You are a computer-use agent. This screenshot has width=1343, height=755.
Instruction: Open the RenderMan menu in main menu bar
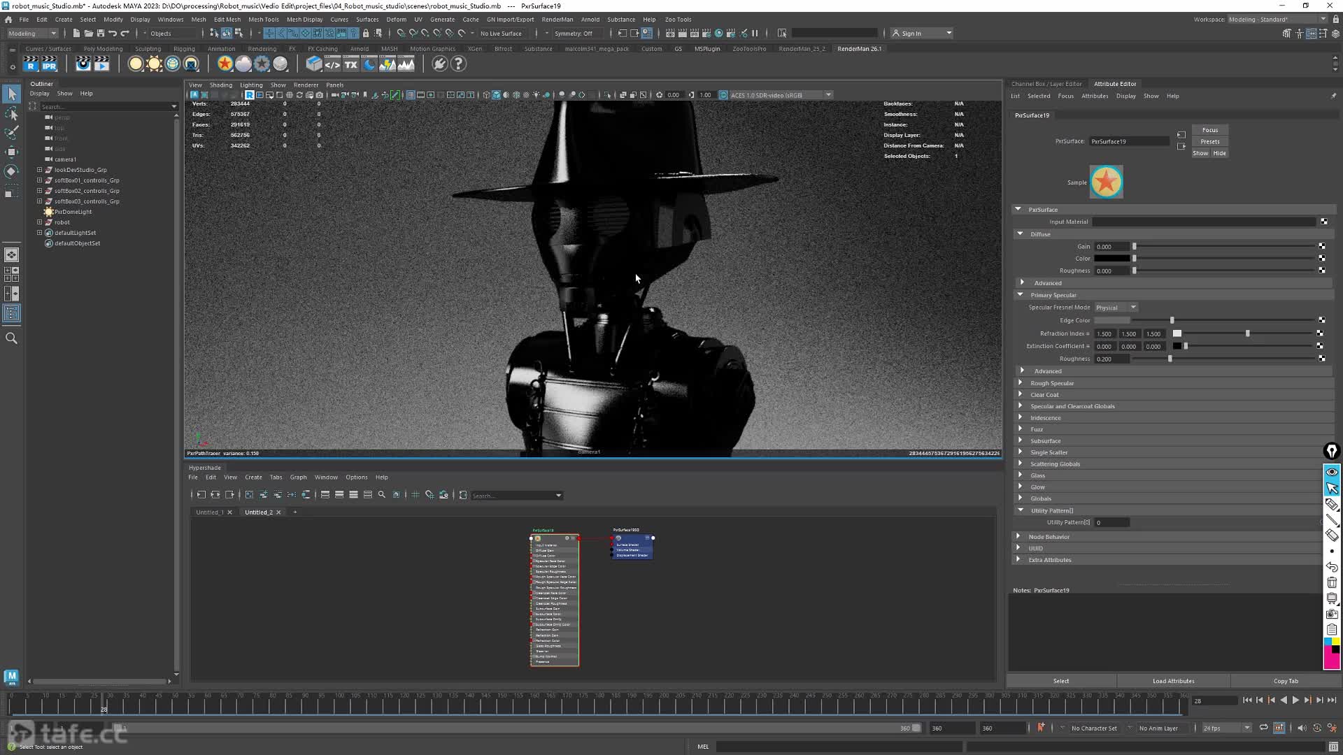[x=557, y=20]
